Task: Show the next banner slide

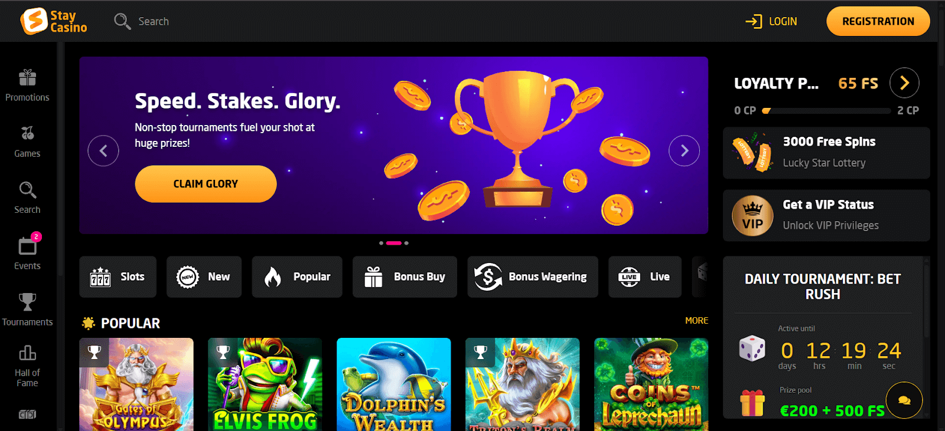Action: (x=684, y=151)
